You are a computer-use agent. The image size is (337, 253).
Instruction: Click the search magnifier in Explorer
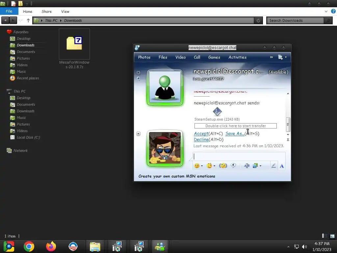328,20
